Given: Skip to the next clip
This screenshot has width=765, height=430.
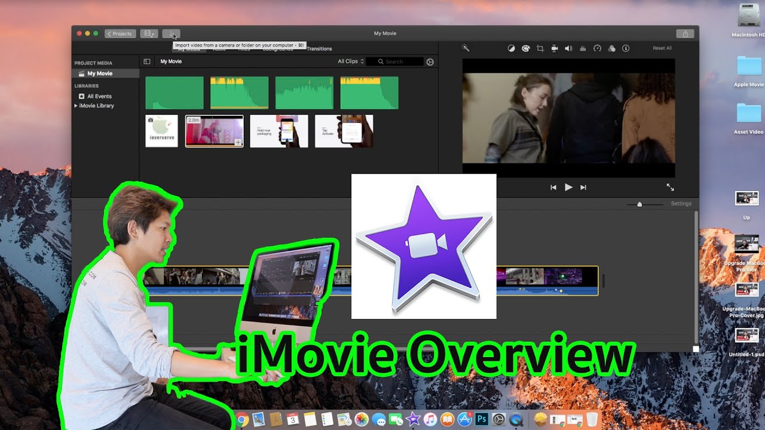Looking at the screenshot, I should (x=583, y=188).
